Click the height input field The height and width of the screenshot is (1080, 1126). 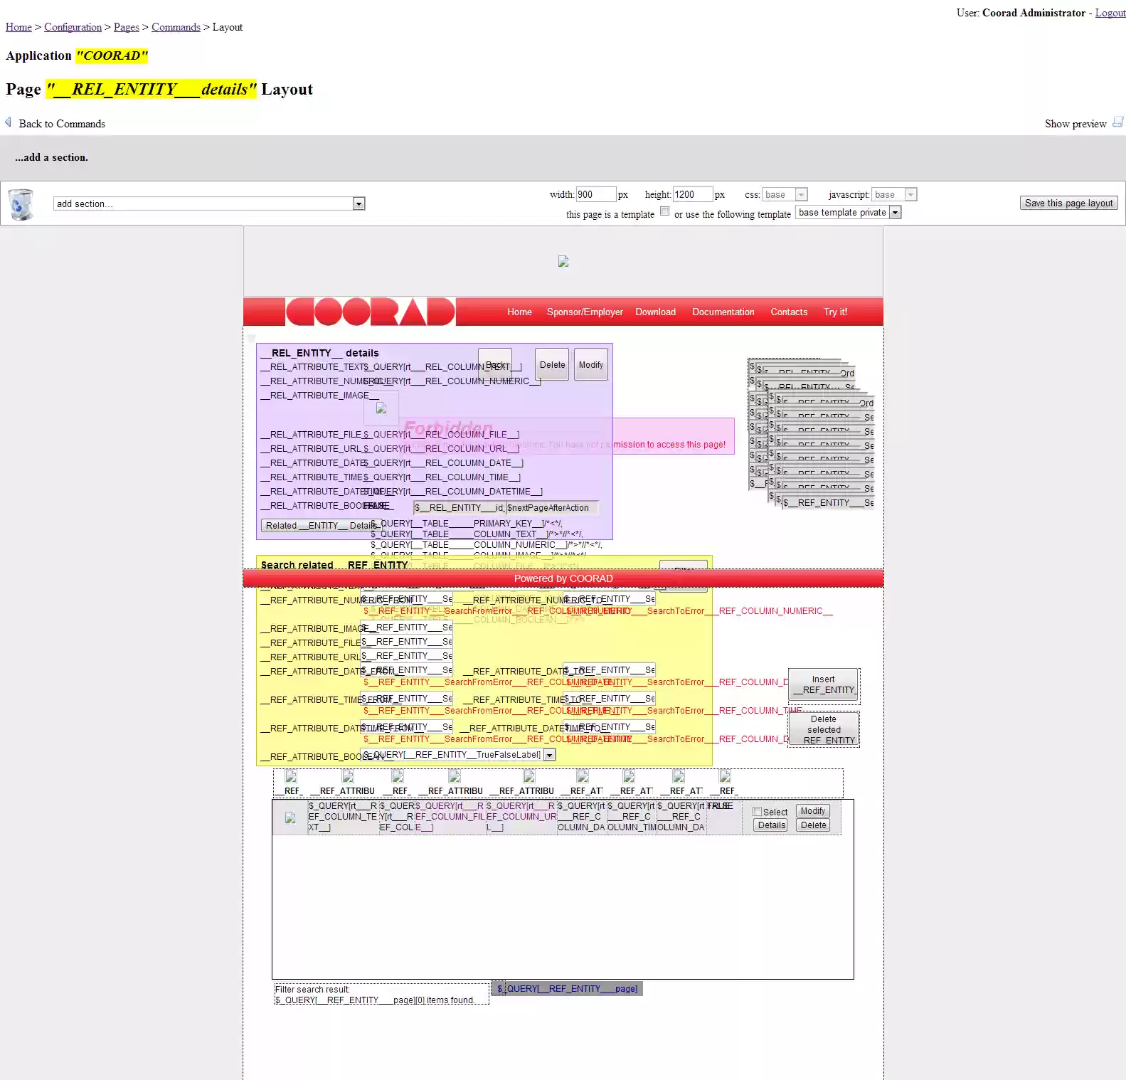[x=692, y=194]
